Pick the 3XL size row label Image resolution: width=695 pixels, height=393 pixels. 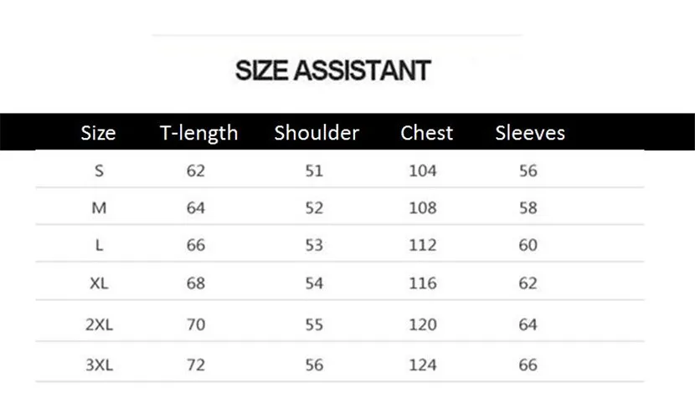click(100, 365)
